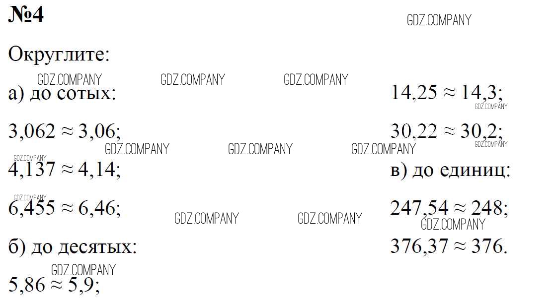Click the equation 4,137 ≈ 4,14
The width and height of the screenshot is (553, 301).
(64, 169)
